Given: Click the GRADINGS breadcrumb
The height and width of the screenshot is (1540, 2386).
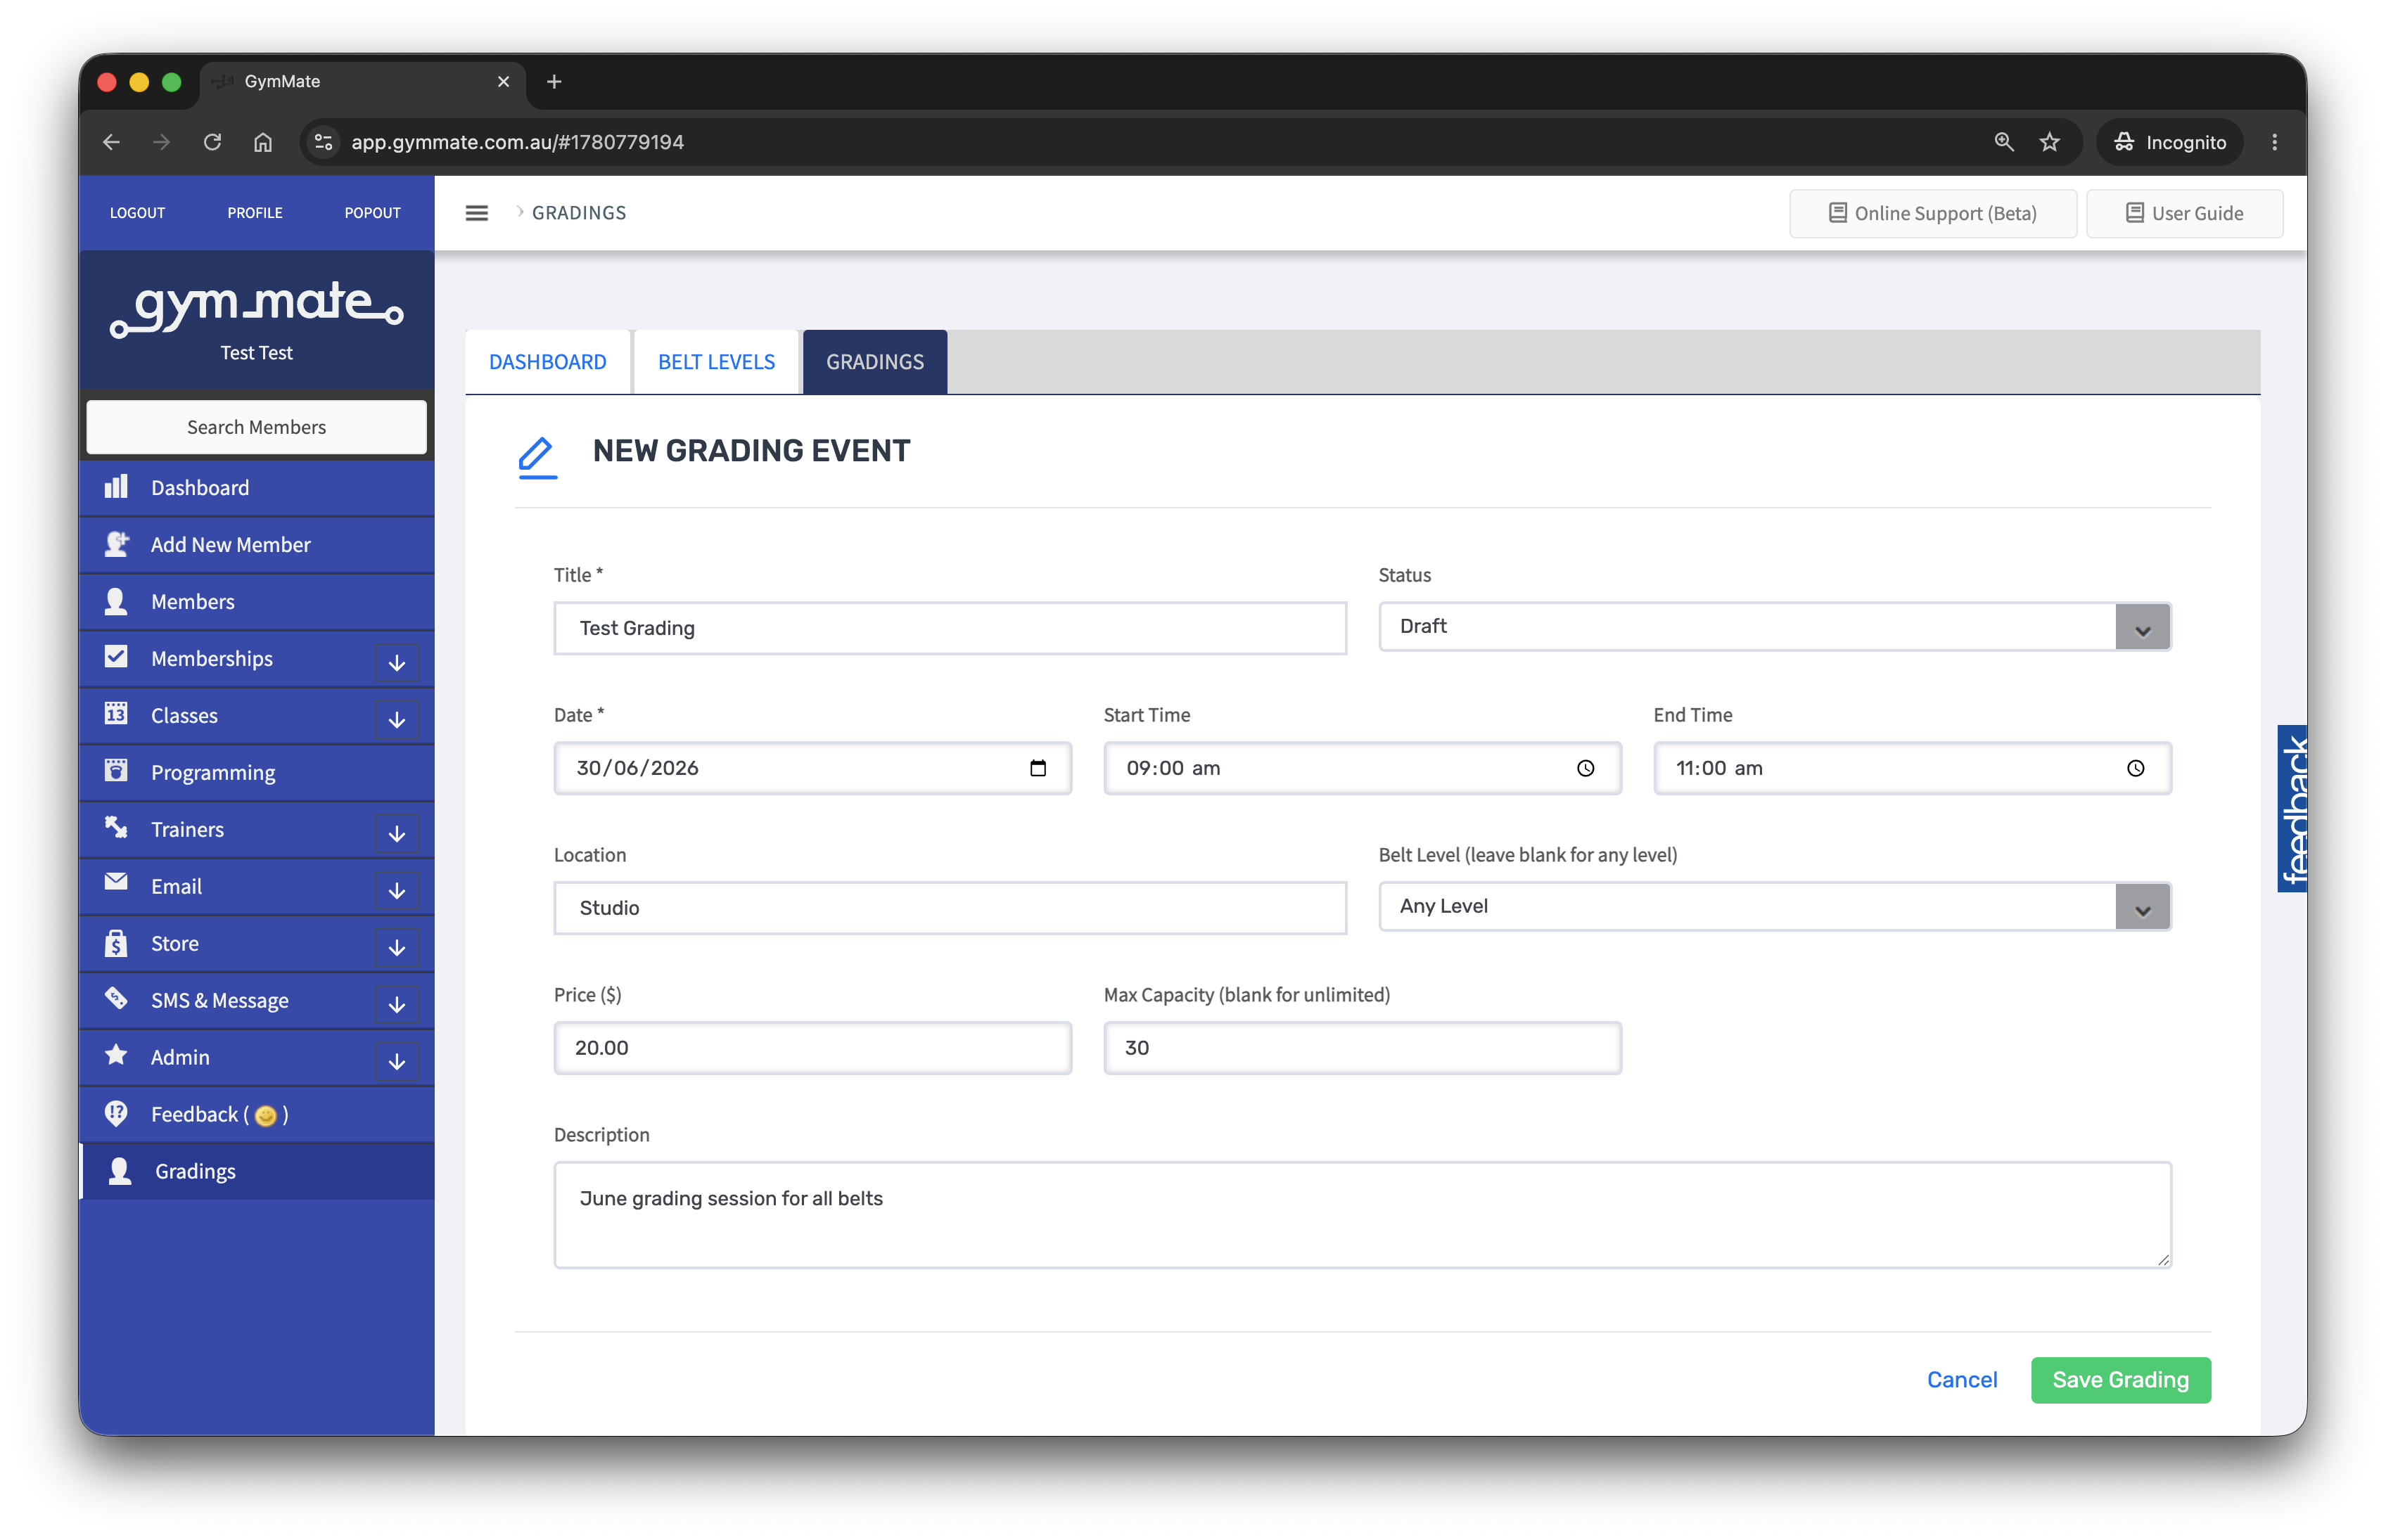Looking at the screenshot, I should pyautogui.click(x=579, y=213).
